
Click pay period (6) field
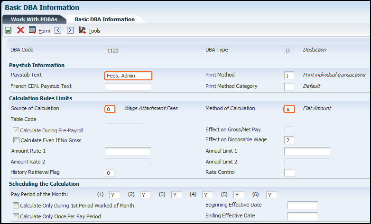(271, 195)
